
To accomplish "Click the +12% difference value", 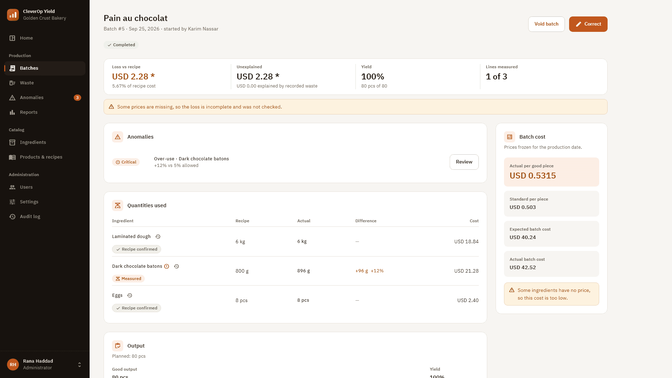I will 377,271.
